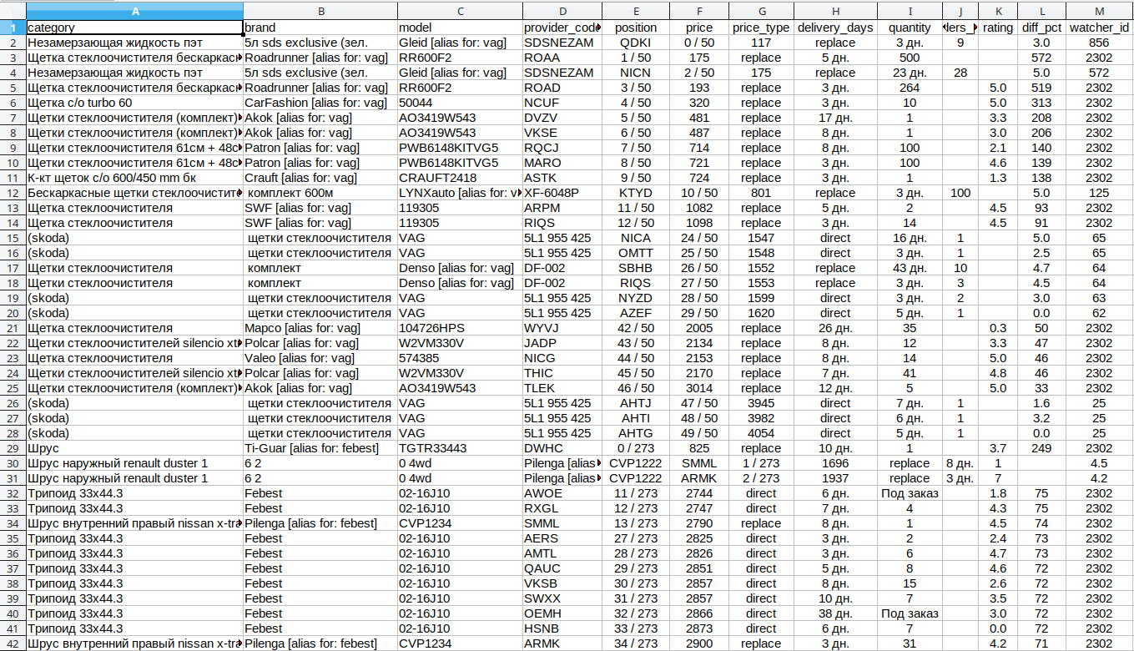Select cell 'Марсо [alias for: vag]'
This screenshot has height=651, width=1134.
(x=320, y=328)
